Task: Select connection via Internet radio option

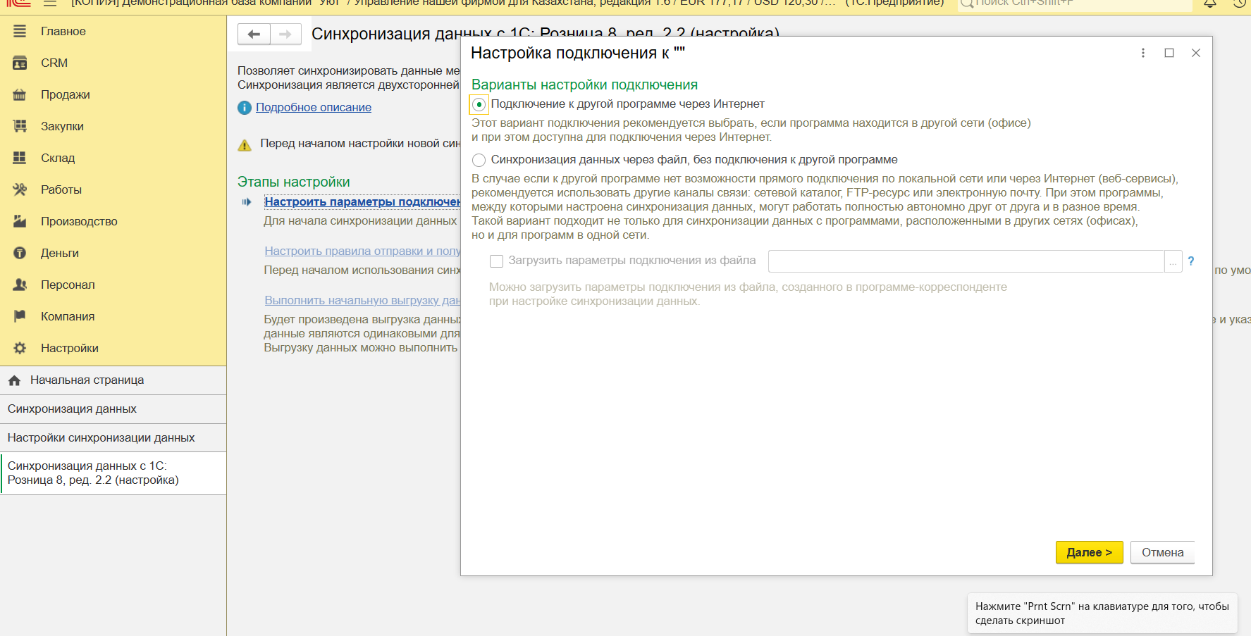Action: click(479, 105)
